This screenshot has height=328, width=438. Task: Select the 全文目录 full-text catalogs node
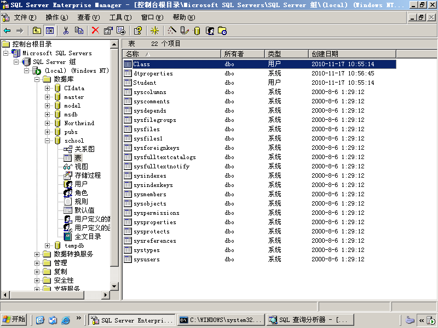coord(88,237)
